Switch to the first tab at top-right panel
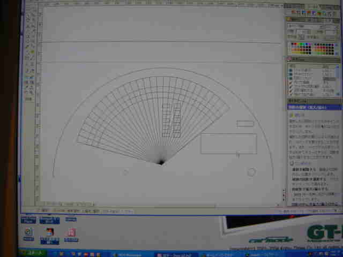 [x=293, y=6]
